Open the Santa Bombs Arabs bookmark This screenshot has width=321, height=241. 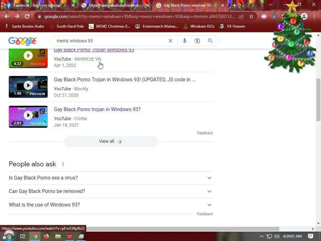25,26
